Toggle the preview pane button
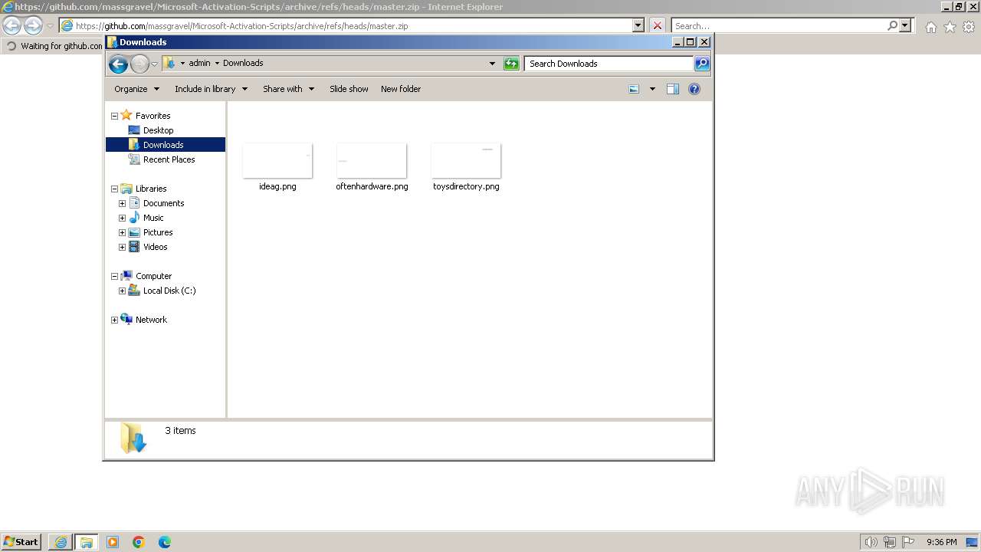The height and width of the screenshot is (552, 981). pos(673,89)
